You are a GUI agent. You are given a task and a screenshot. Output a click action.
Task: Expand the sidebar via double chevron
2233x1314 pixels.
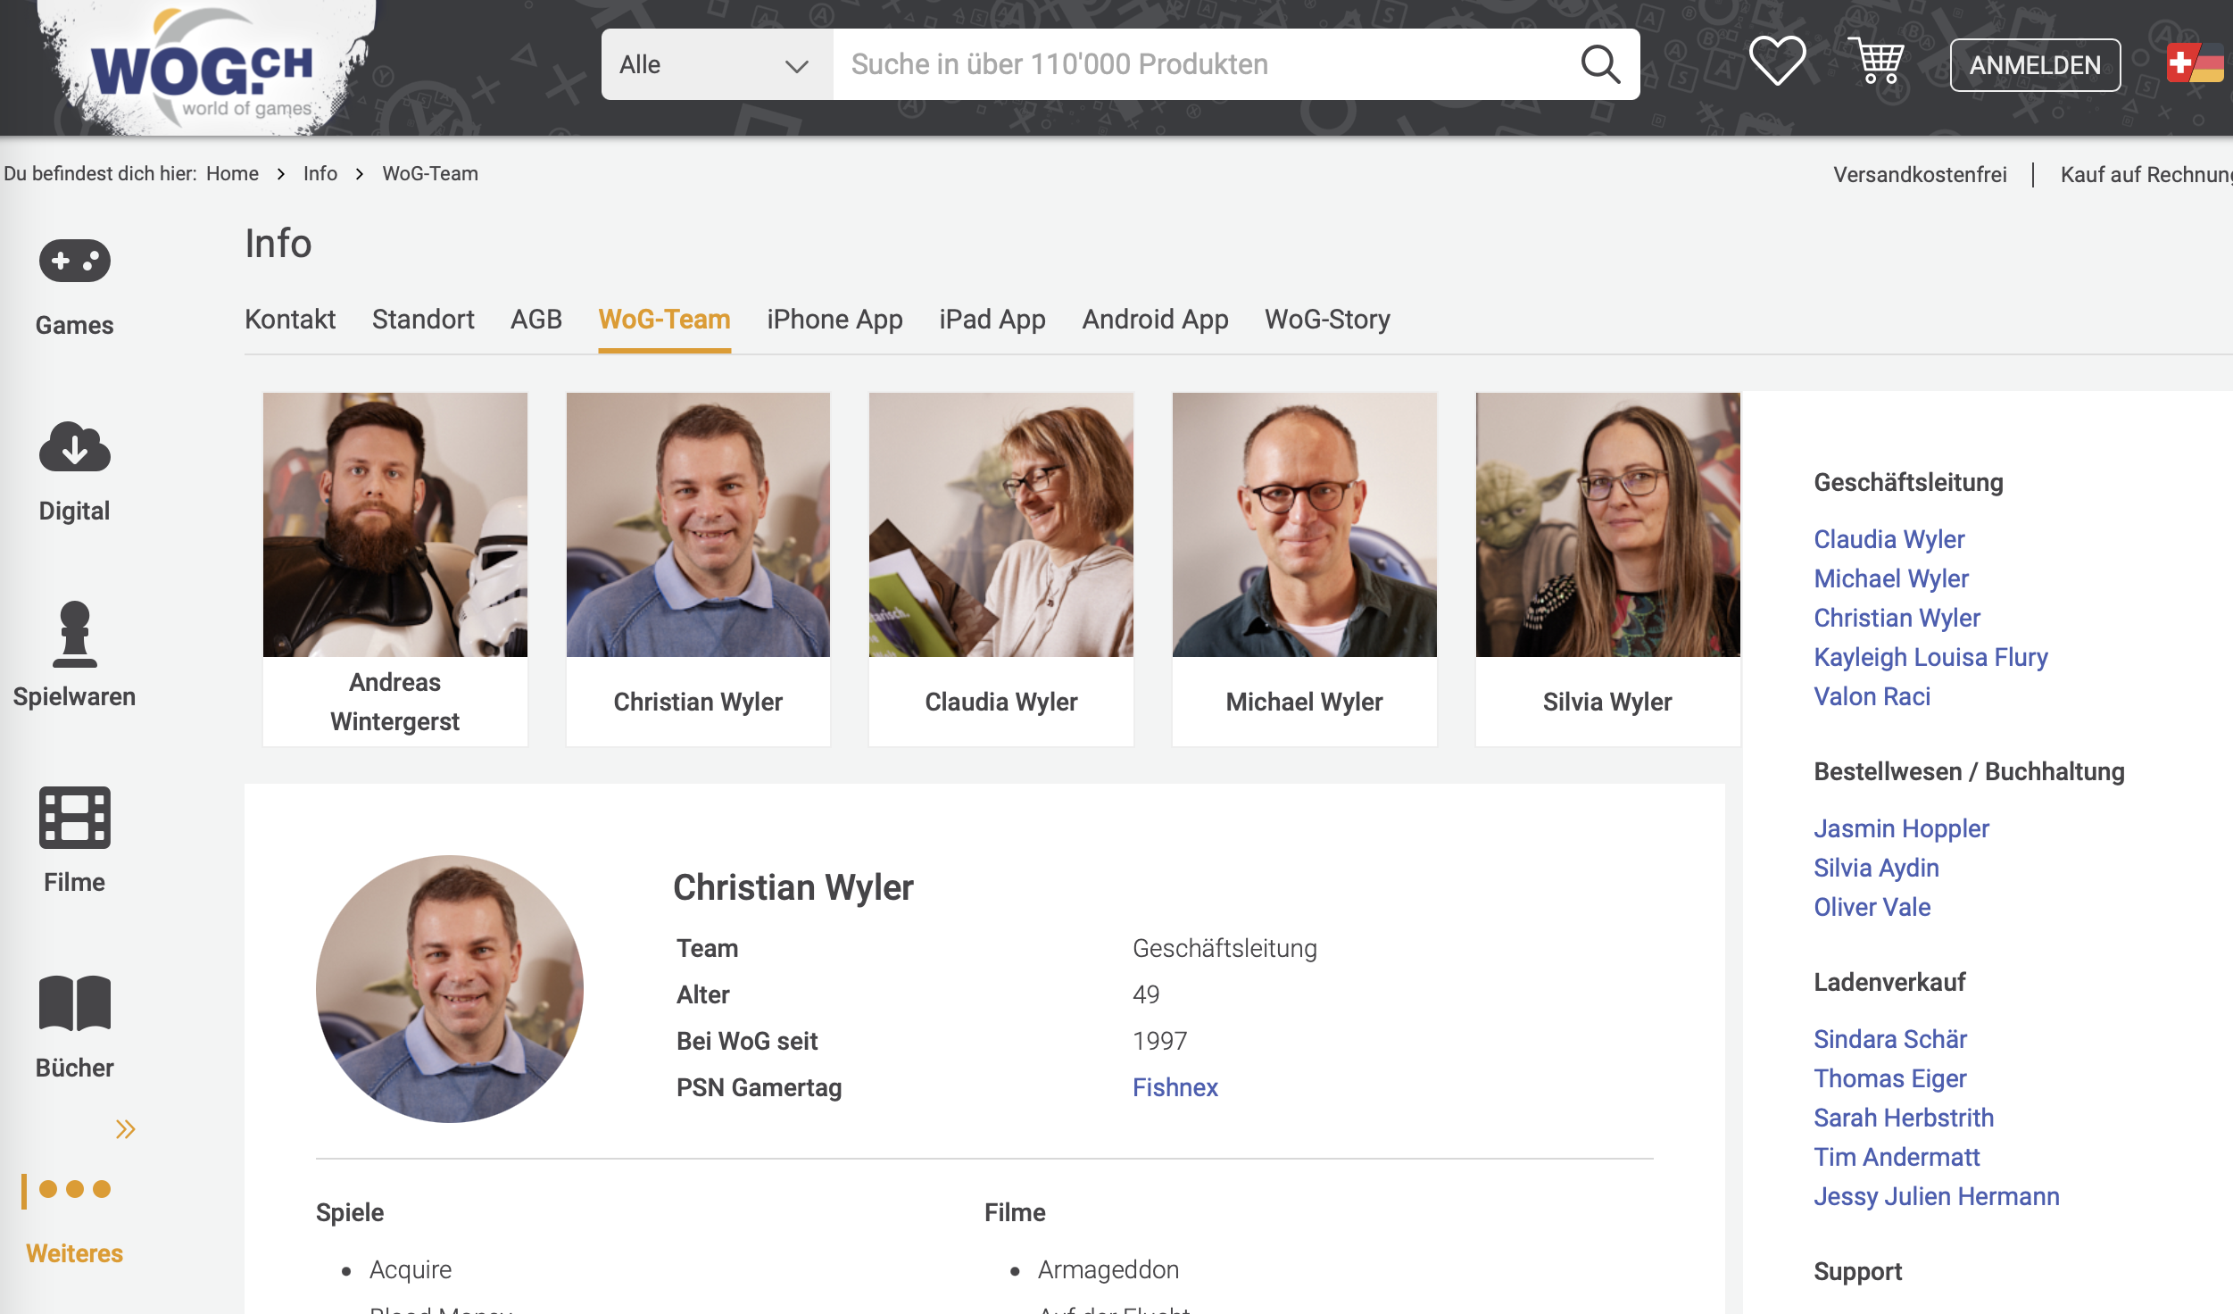click(125, 1129)
